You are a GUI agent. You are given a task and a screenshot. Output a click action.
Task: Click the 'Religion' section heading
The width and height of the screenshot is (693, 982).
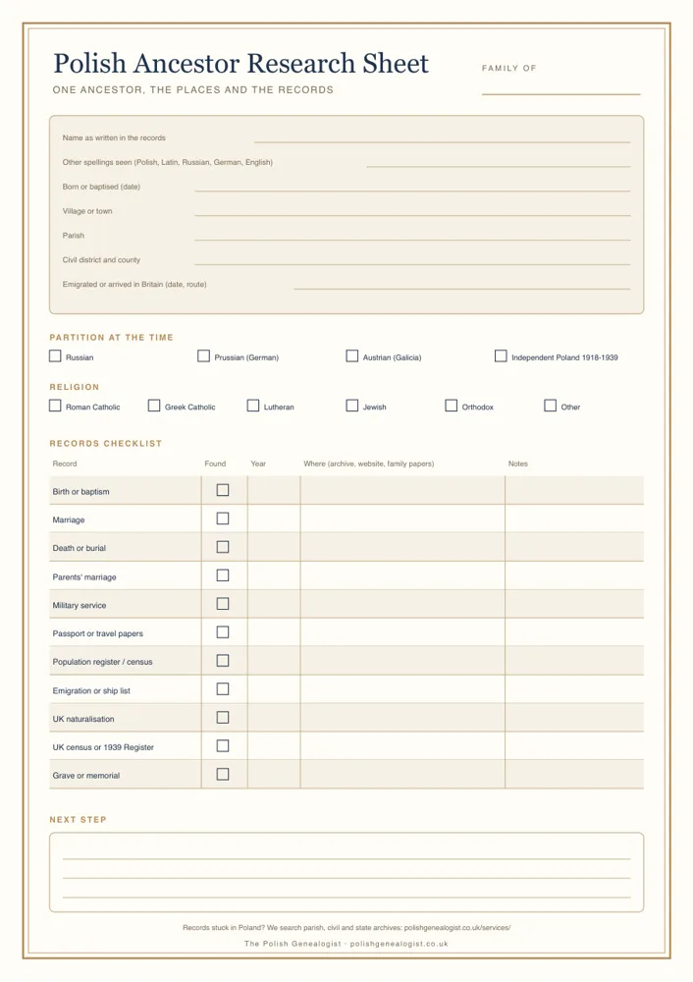coord(75,387)
